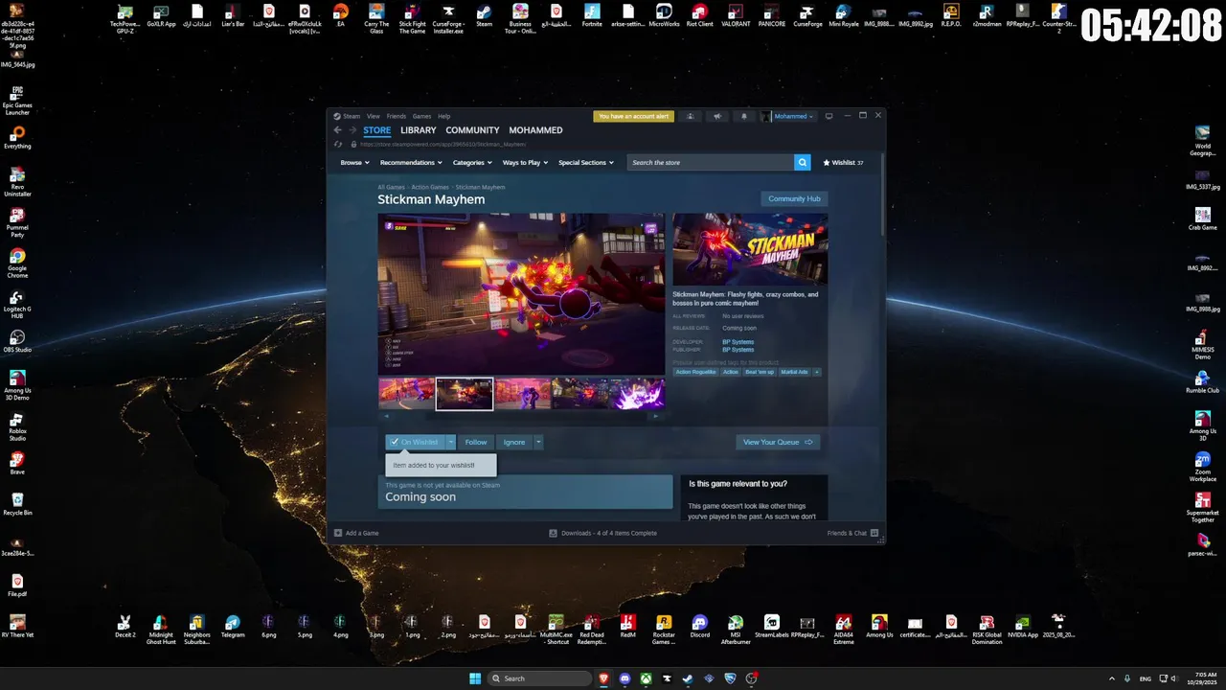Open MOHAMMED profile tab
Viewport: 1226px width, 690px height.
(x=535, y=130)
